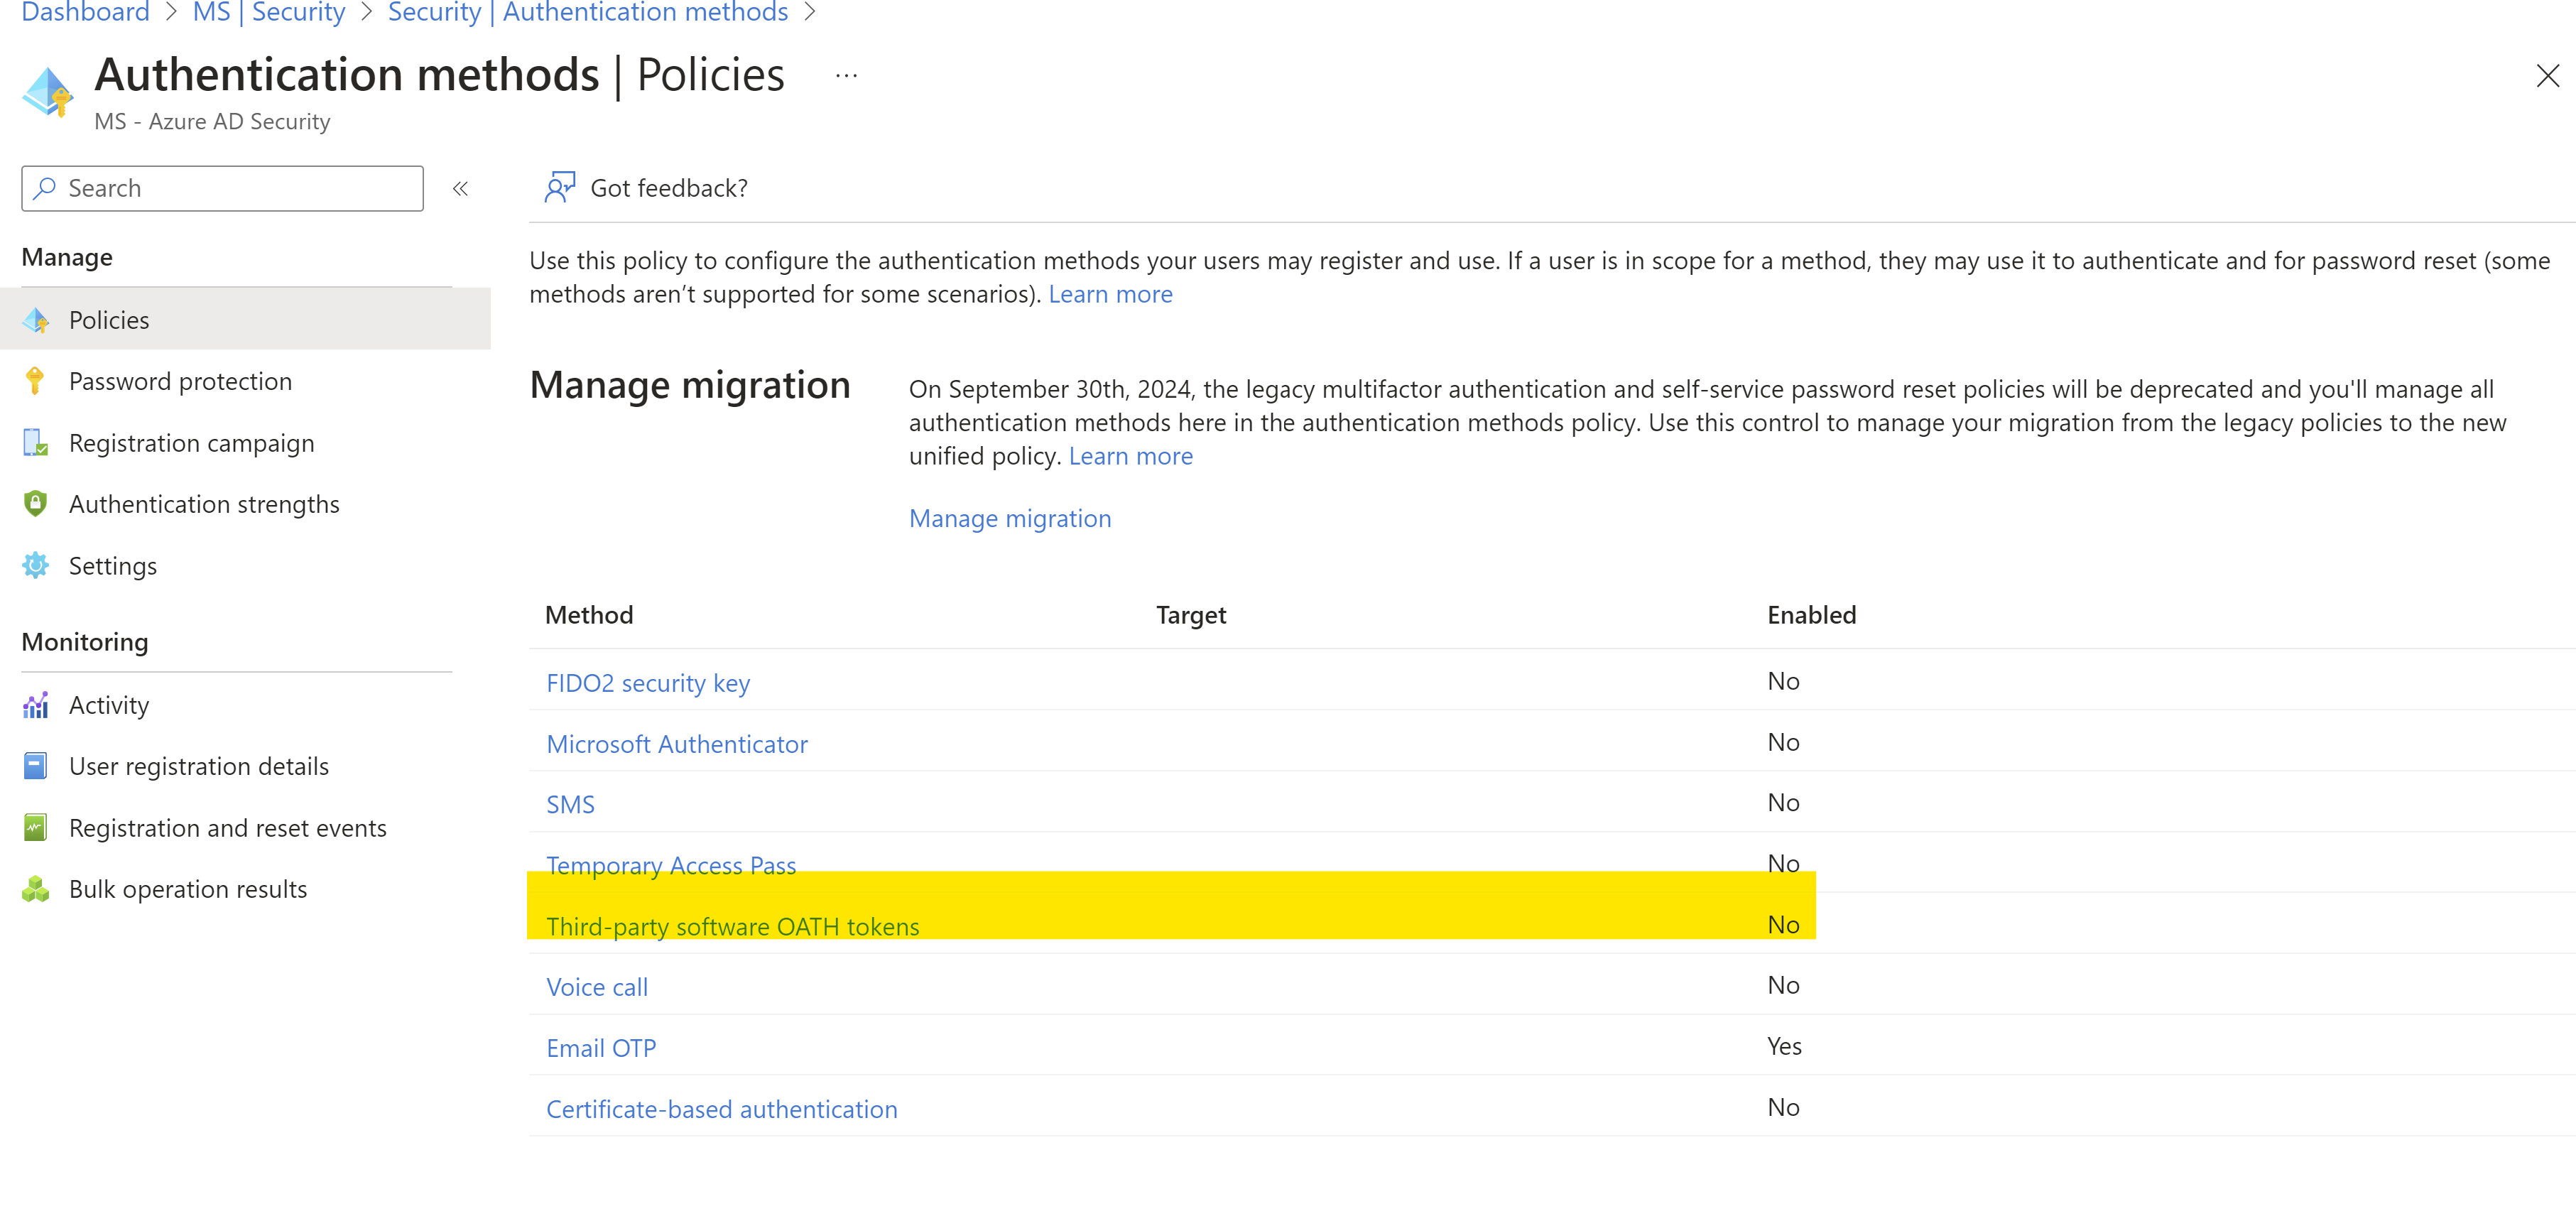Click the User registration details icon

[35, 766]
